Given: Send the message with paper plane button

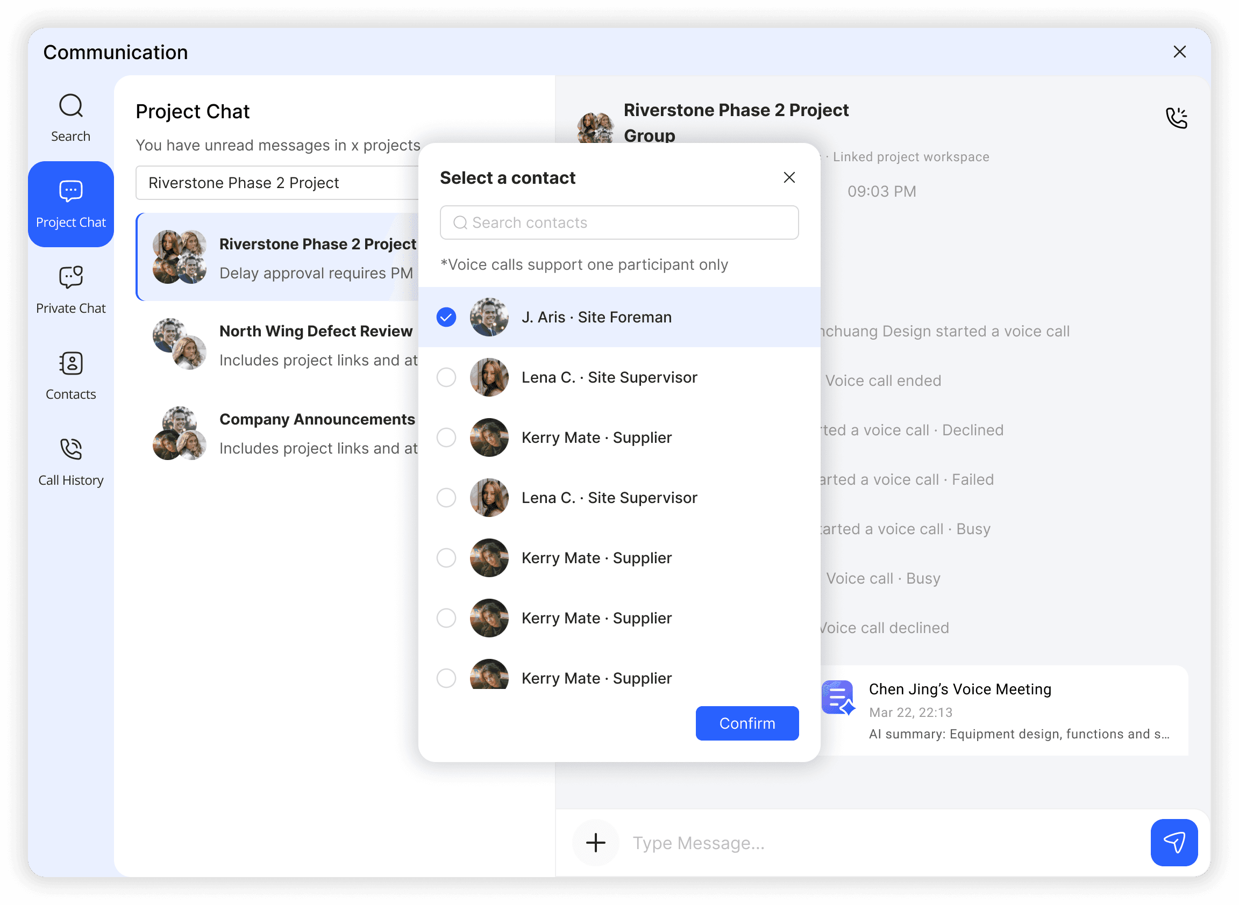Looking at the screenshot, I should 1174,843.
